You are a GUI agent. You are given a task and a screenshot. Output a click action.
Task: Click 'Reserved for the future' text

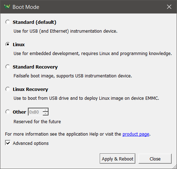click(x=37, y=122)
